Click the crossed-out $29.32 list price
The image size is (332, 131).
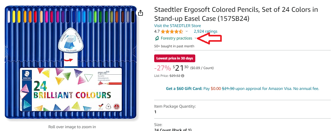tap(175, 76)
